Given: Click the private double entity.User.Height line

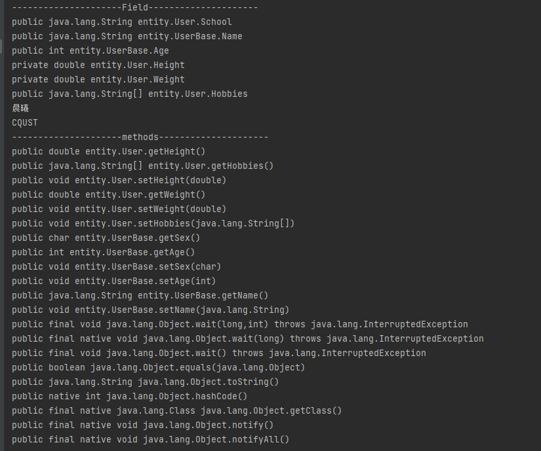Looking at the screenshot, I should [98, 65].
